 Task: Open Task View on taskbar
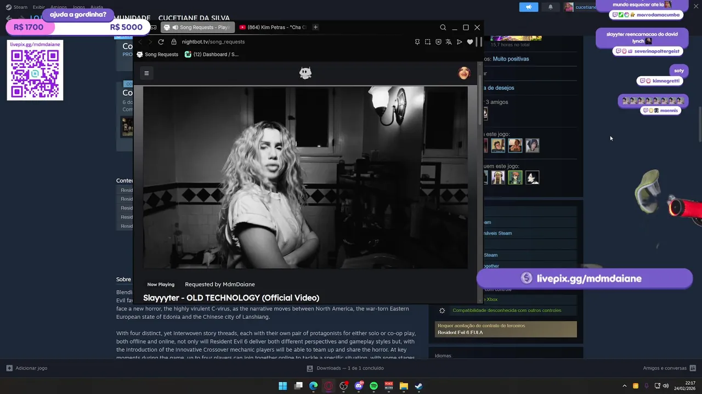[x=298, y=386]
